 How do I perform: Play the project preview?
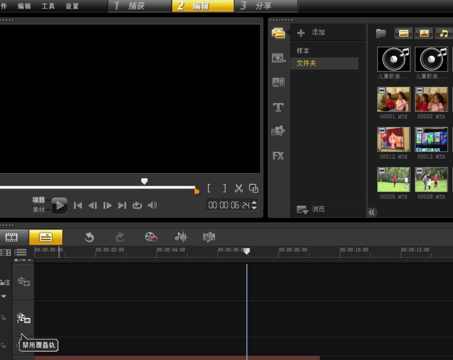tap(59, 205)
